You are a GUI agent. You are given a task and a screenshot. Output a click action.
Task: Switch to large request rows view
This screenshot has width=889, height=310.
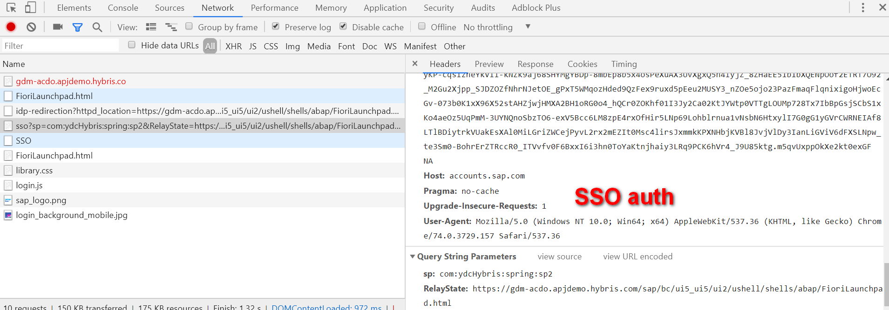(151, 27)
